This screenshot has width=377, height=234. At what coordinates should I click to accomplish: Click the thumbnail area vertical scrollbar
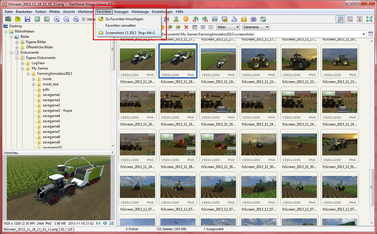click(x=371, y=132)
